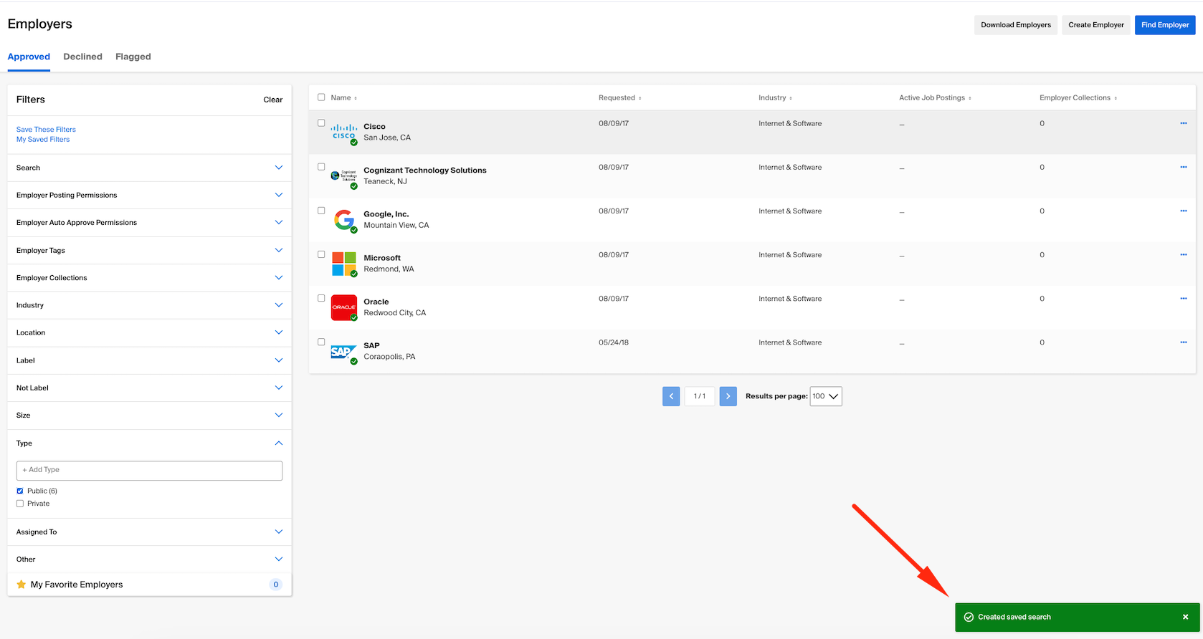Click the SAP company logo
The image size is (1203, 639).
[x=344, y=351]
